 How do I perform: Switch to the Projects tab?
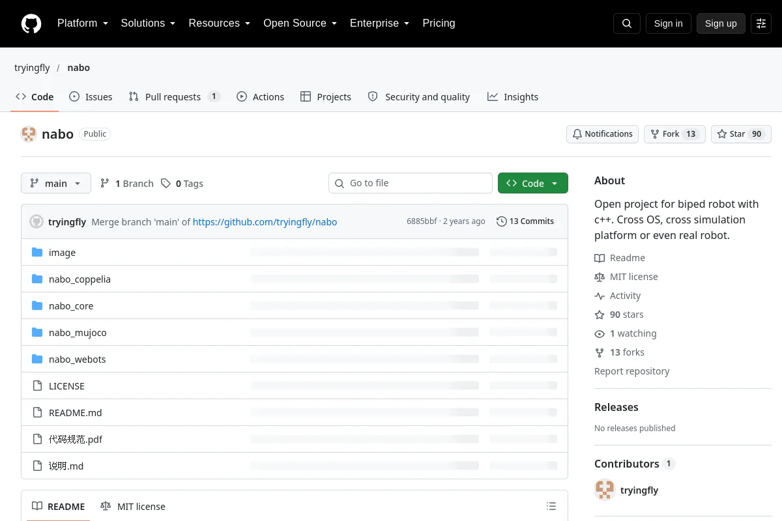tap(326, 96)
